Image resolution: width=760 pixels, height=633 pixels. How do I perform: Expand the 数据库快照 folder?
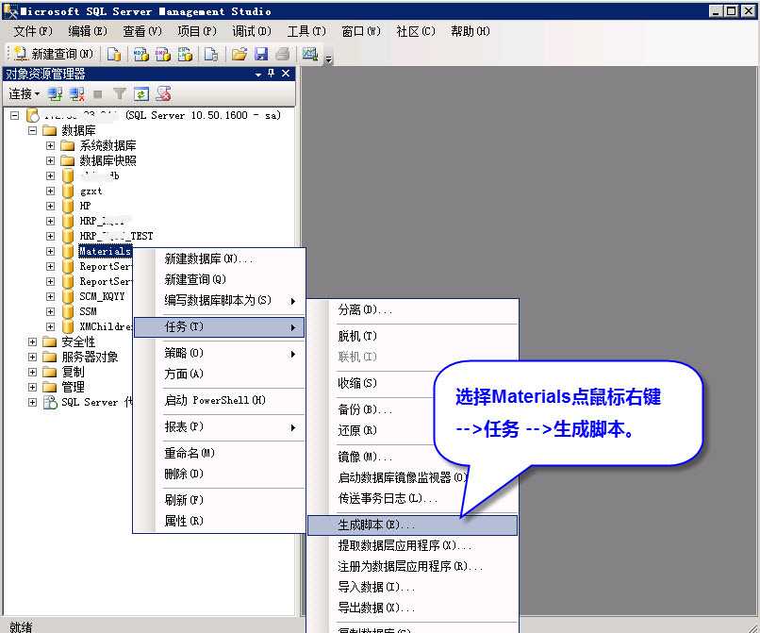point(50,160)
